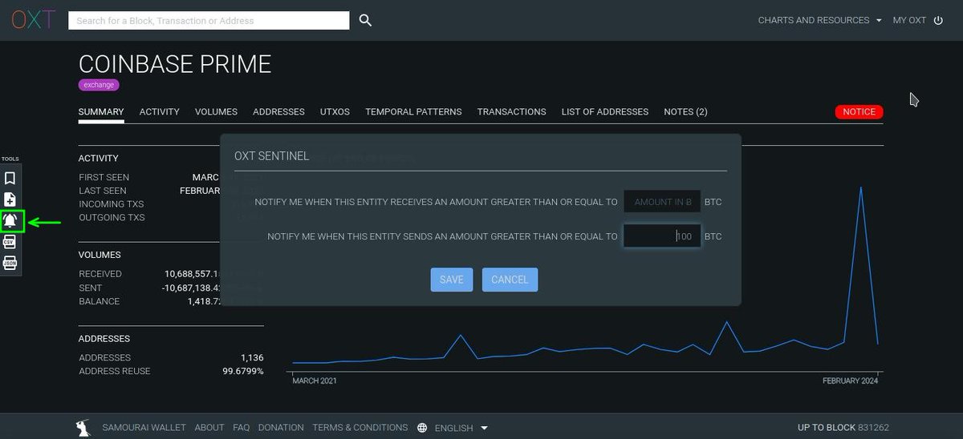Open the Addresses tab
This screenshot has width=963, height=439.
278,112
